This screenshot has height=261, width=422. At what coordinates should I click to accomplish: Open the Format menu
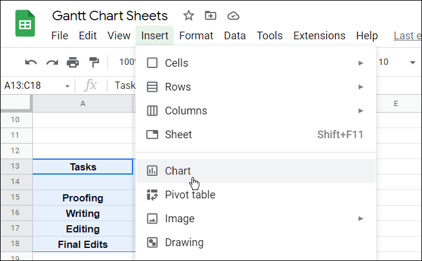click(196, 36)
